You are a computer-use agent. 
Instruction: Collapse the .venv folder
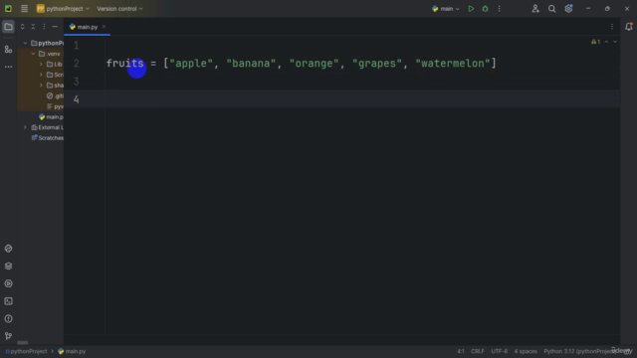tap(33, 54)
